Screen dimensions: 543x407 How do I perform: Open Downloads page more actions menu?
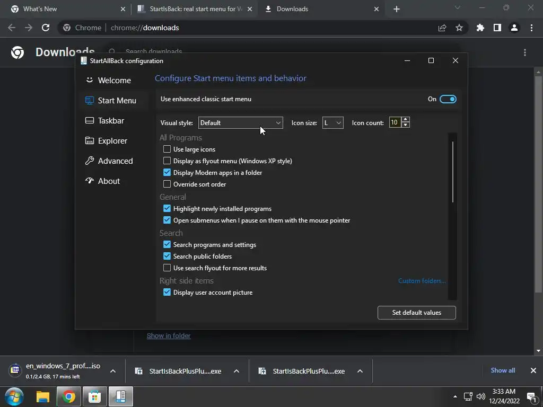(x=525, y=52)
